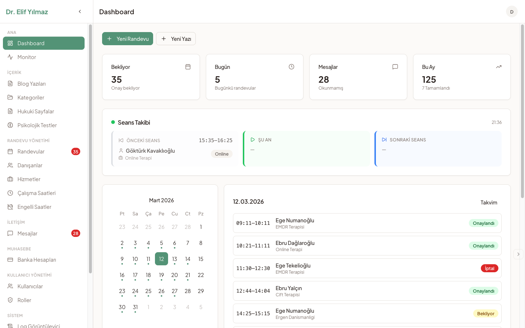Go to Randevular menu item

coord(31,152)
